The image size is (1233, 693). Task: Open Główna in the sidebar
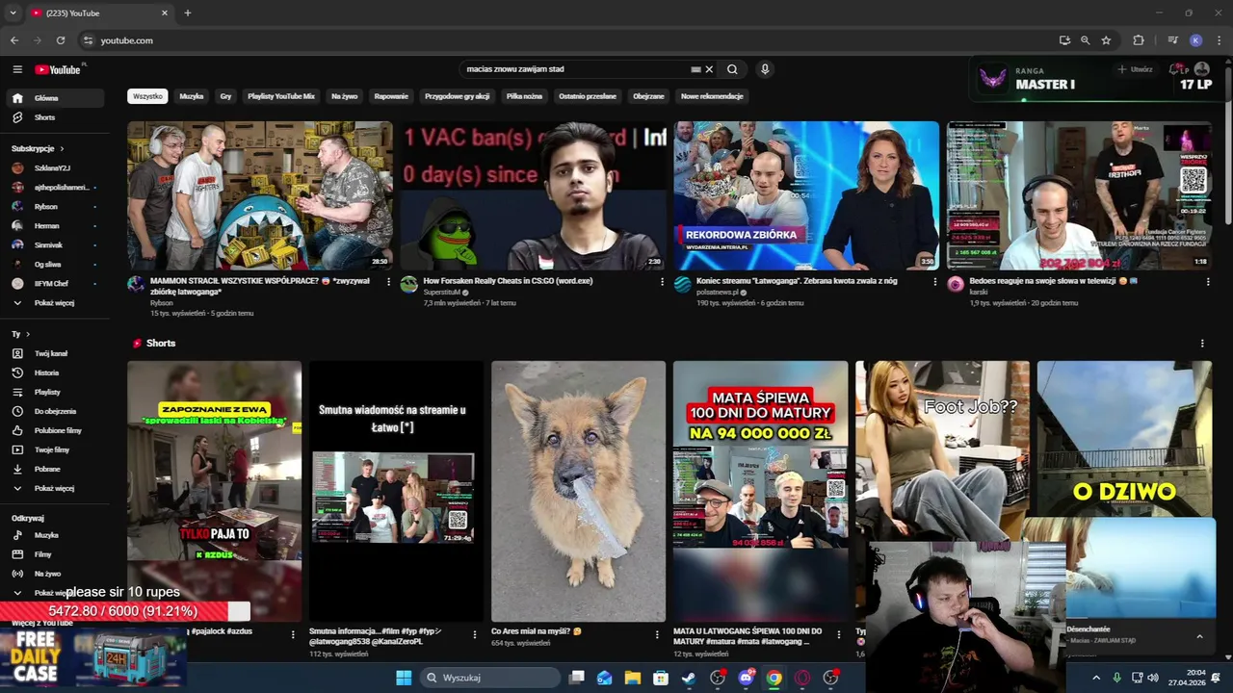click(56, 98)
